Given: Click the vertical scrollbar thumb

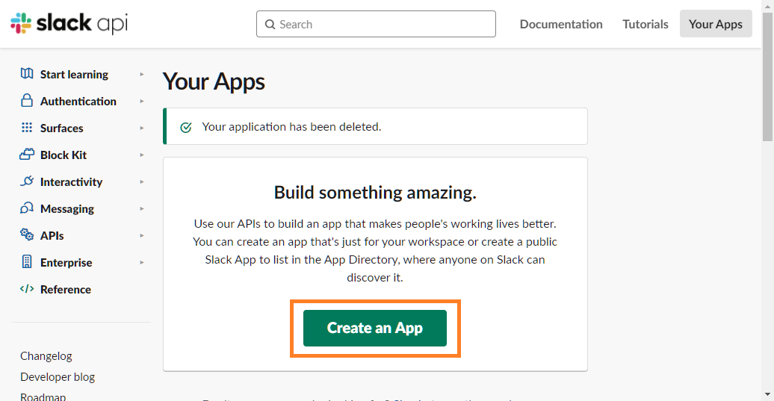Looking at the screenshot, I should [767, 76].
